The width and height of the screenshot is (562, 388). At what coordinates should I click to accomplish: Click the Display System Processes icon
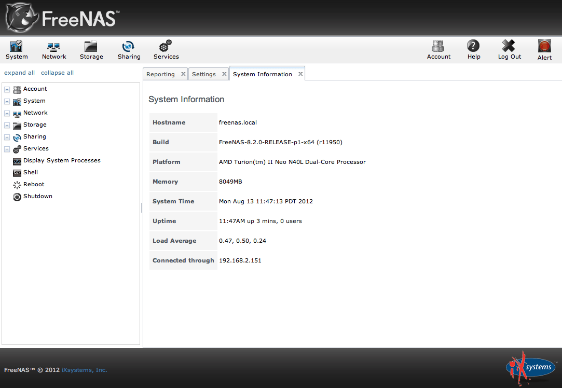(17, 161)
